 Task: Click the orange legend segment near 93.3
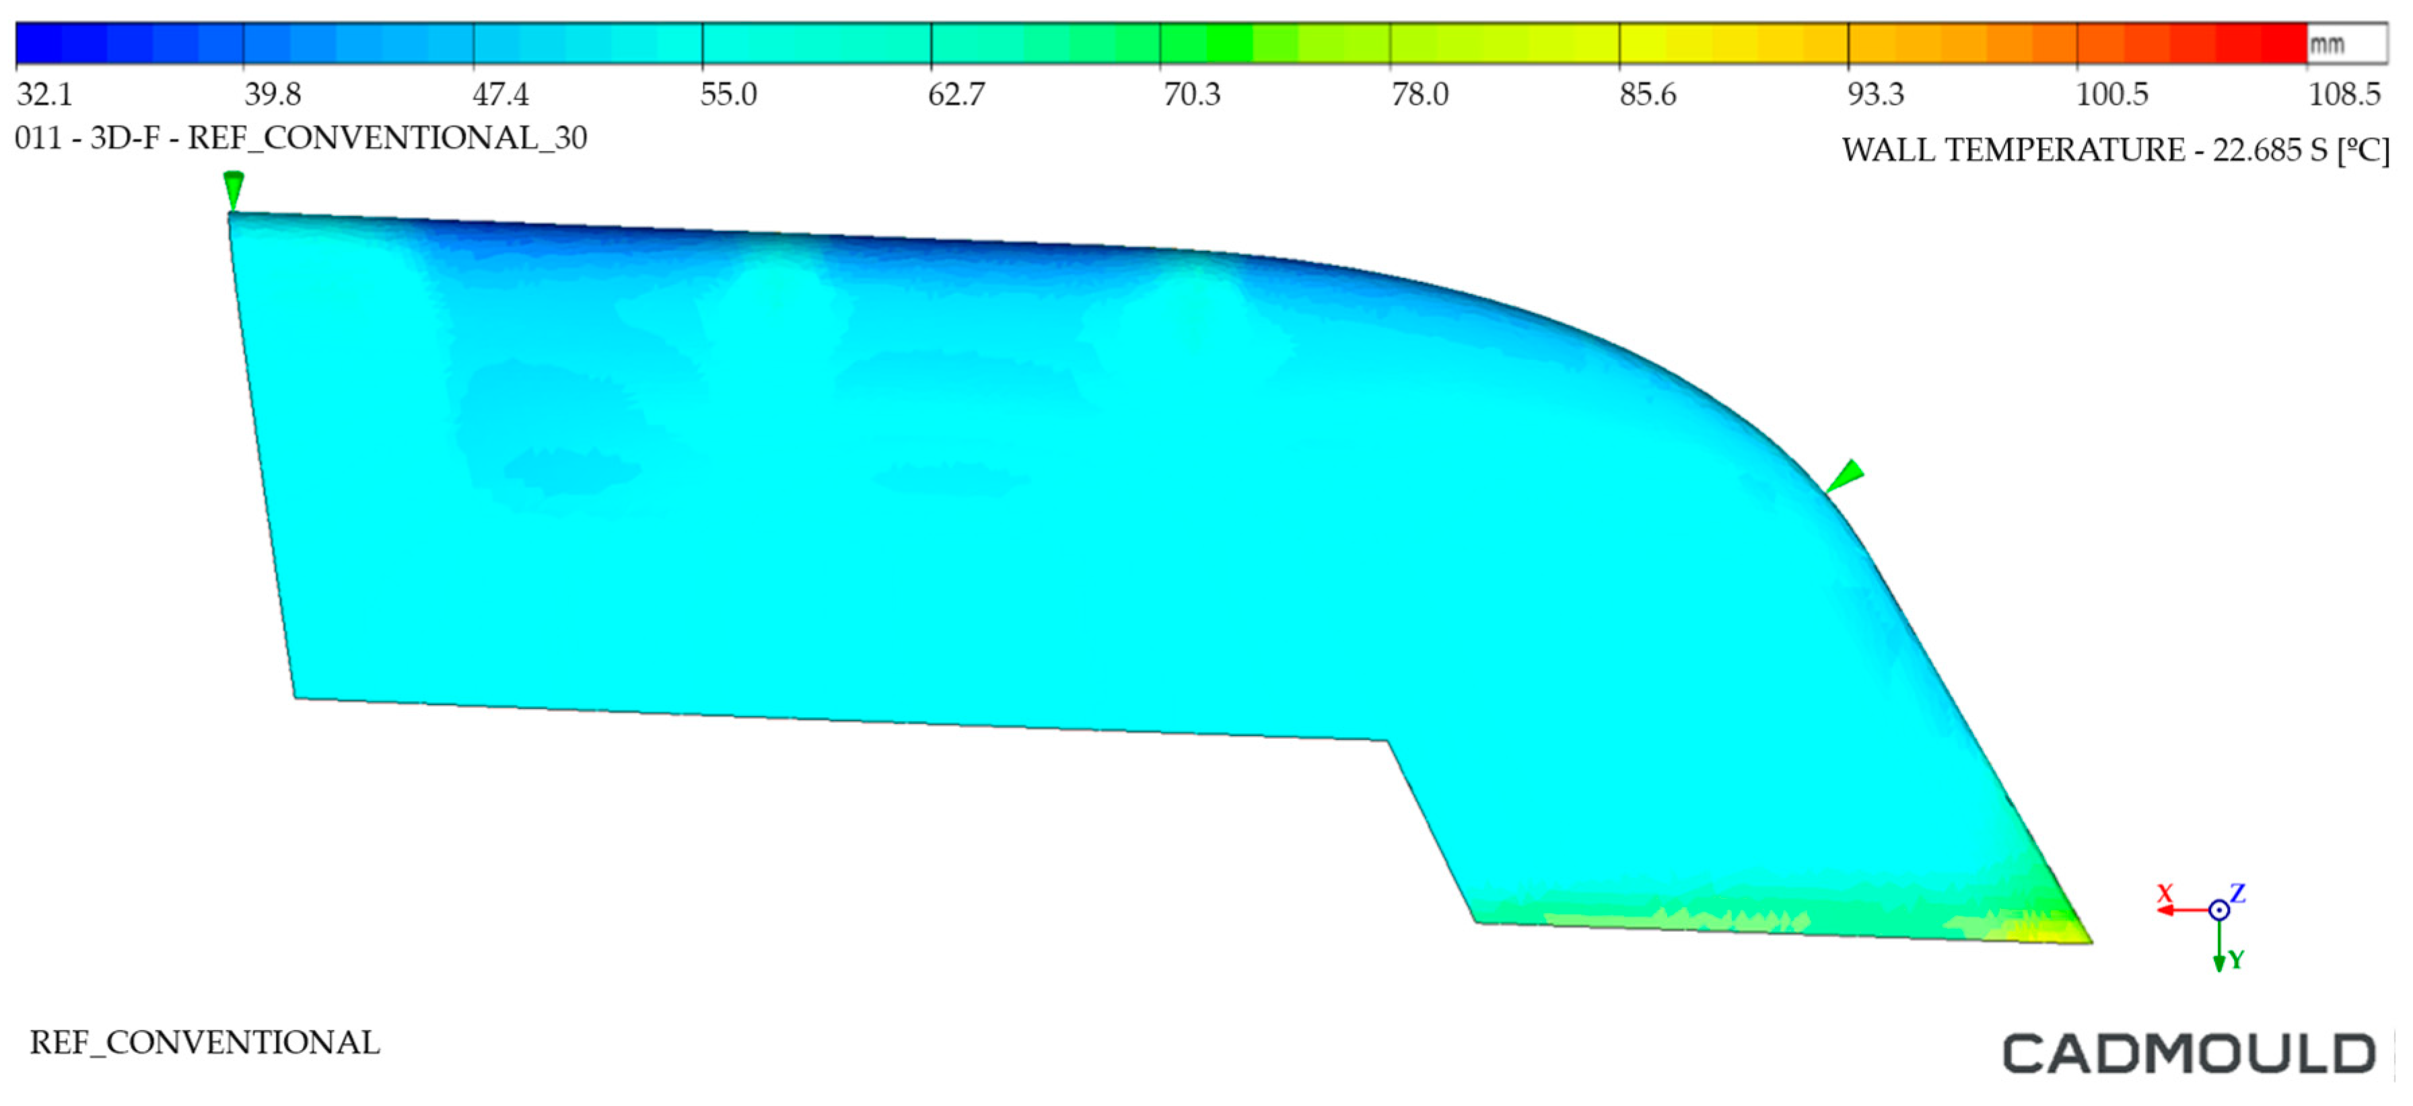(1873, 43)
